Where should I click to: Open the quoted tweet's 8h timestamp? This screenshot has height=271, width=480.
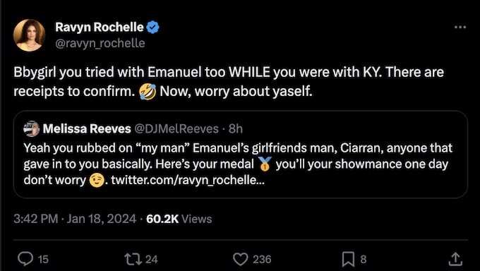(236, 129)
